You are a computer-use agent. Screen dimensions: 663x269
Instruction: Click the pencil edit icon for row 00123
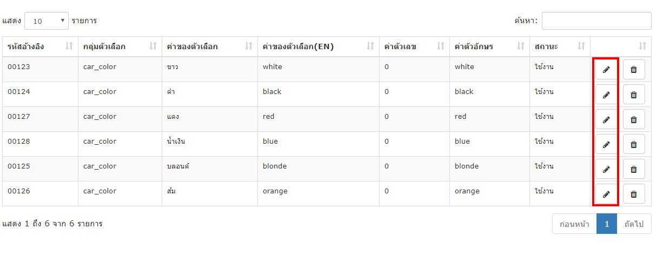tap(606, 70)
